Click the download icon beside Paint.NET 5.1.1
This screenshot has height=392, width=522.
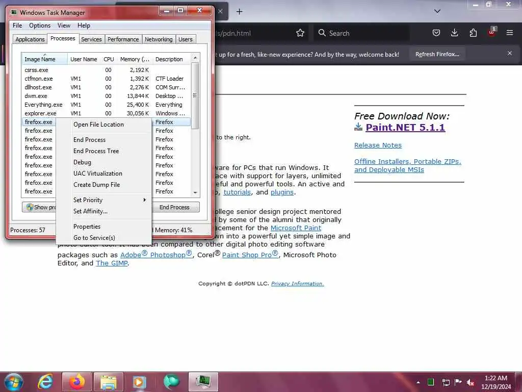358,127
